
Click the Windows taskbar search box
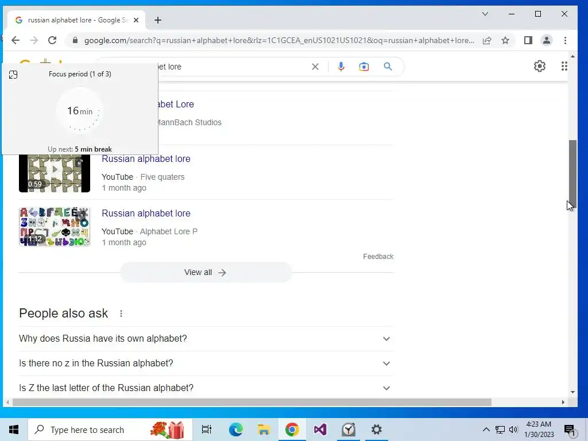click(x=111, y=430)
